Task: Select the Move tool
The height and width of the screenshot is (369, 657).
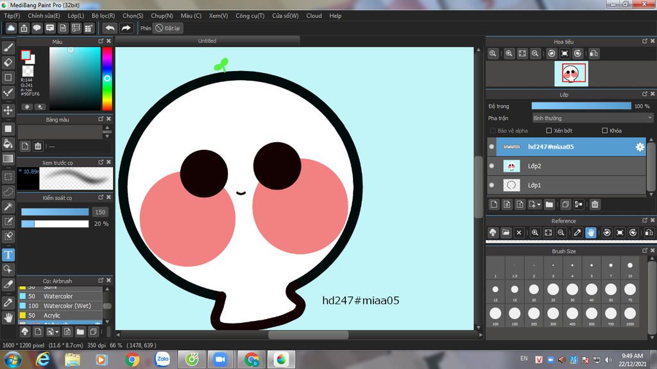Action: [x=8, y=110]
